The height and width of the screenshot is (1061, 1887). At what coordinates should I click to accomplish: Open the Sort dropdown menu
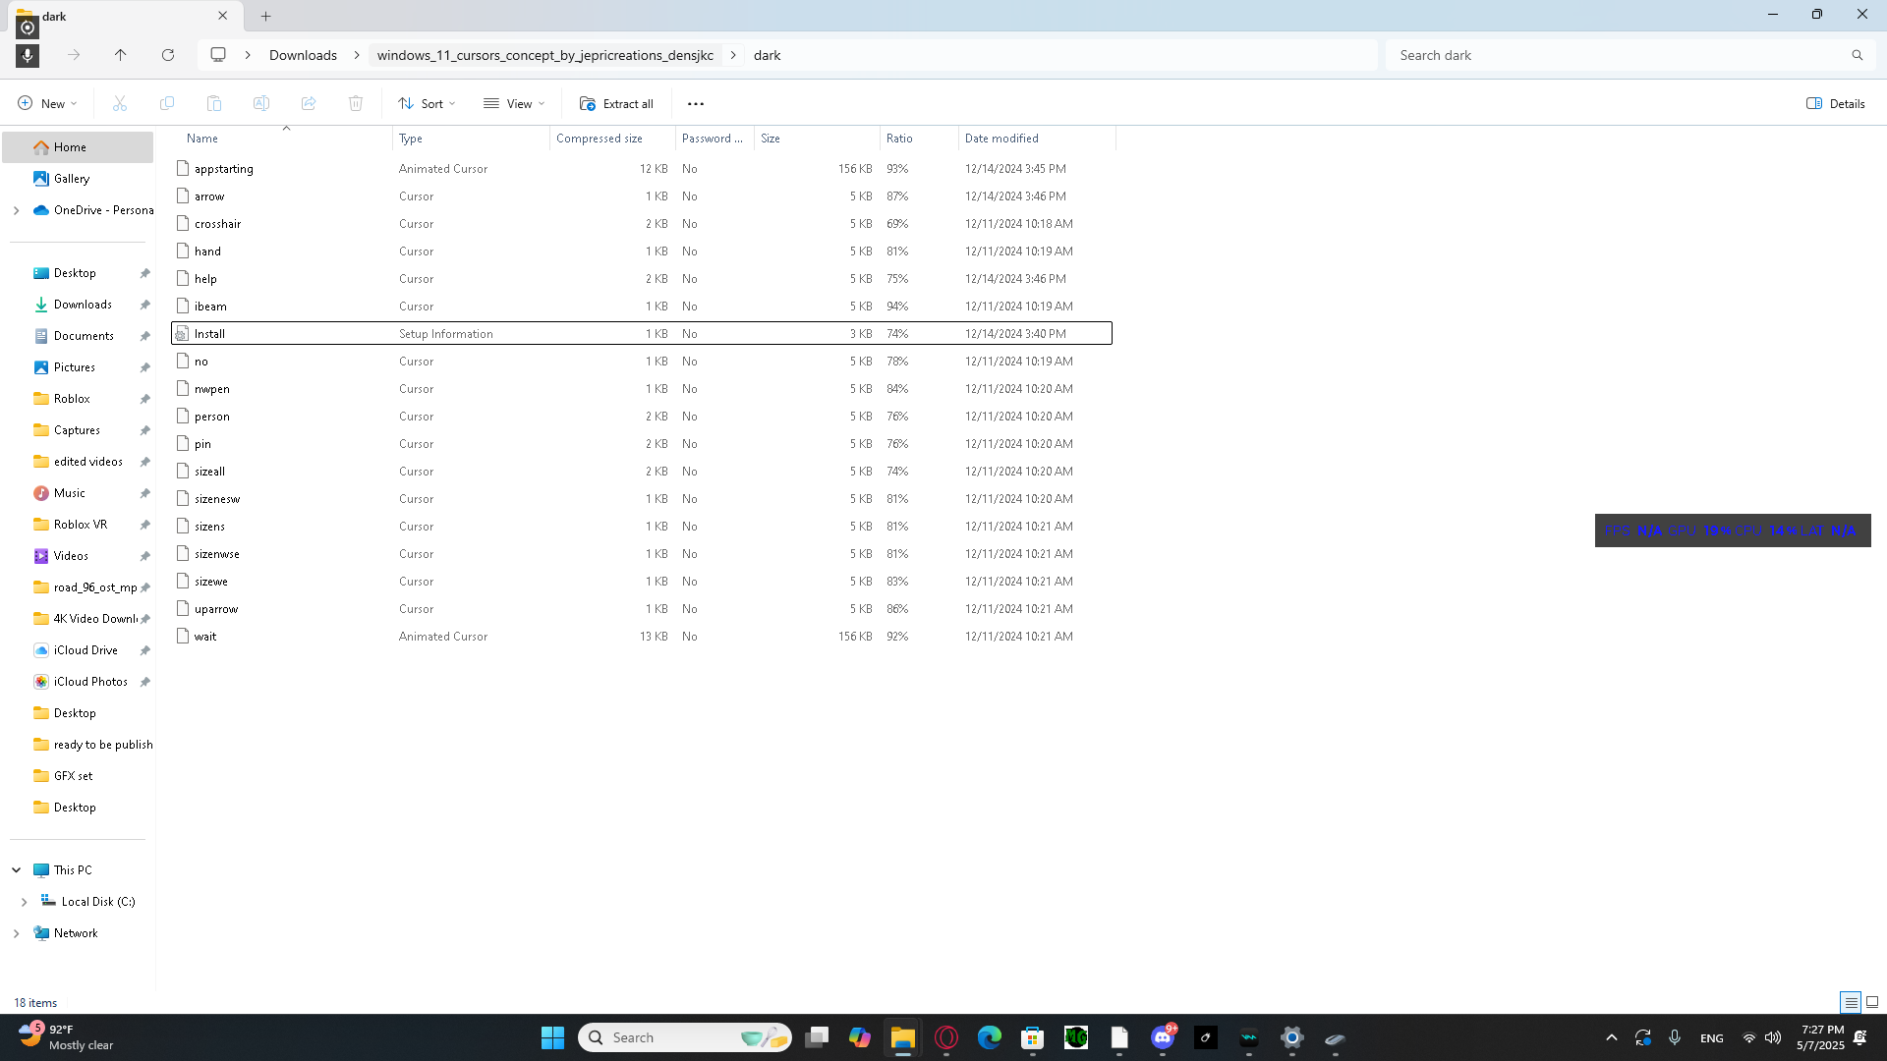point(427,103)
